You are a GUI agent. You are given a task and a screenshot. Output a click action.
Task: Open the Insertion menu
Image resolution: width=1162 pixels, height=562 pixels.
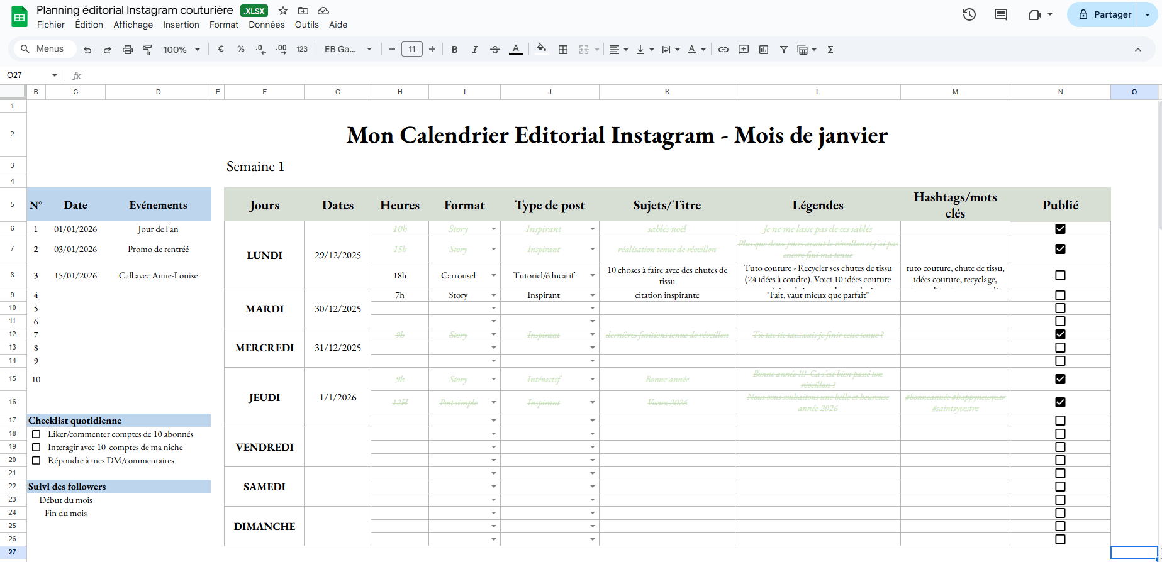point(181,25)
